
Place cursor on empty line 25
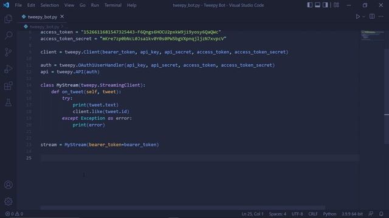pos(200,157)
